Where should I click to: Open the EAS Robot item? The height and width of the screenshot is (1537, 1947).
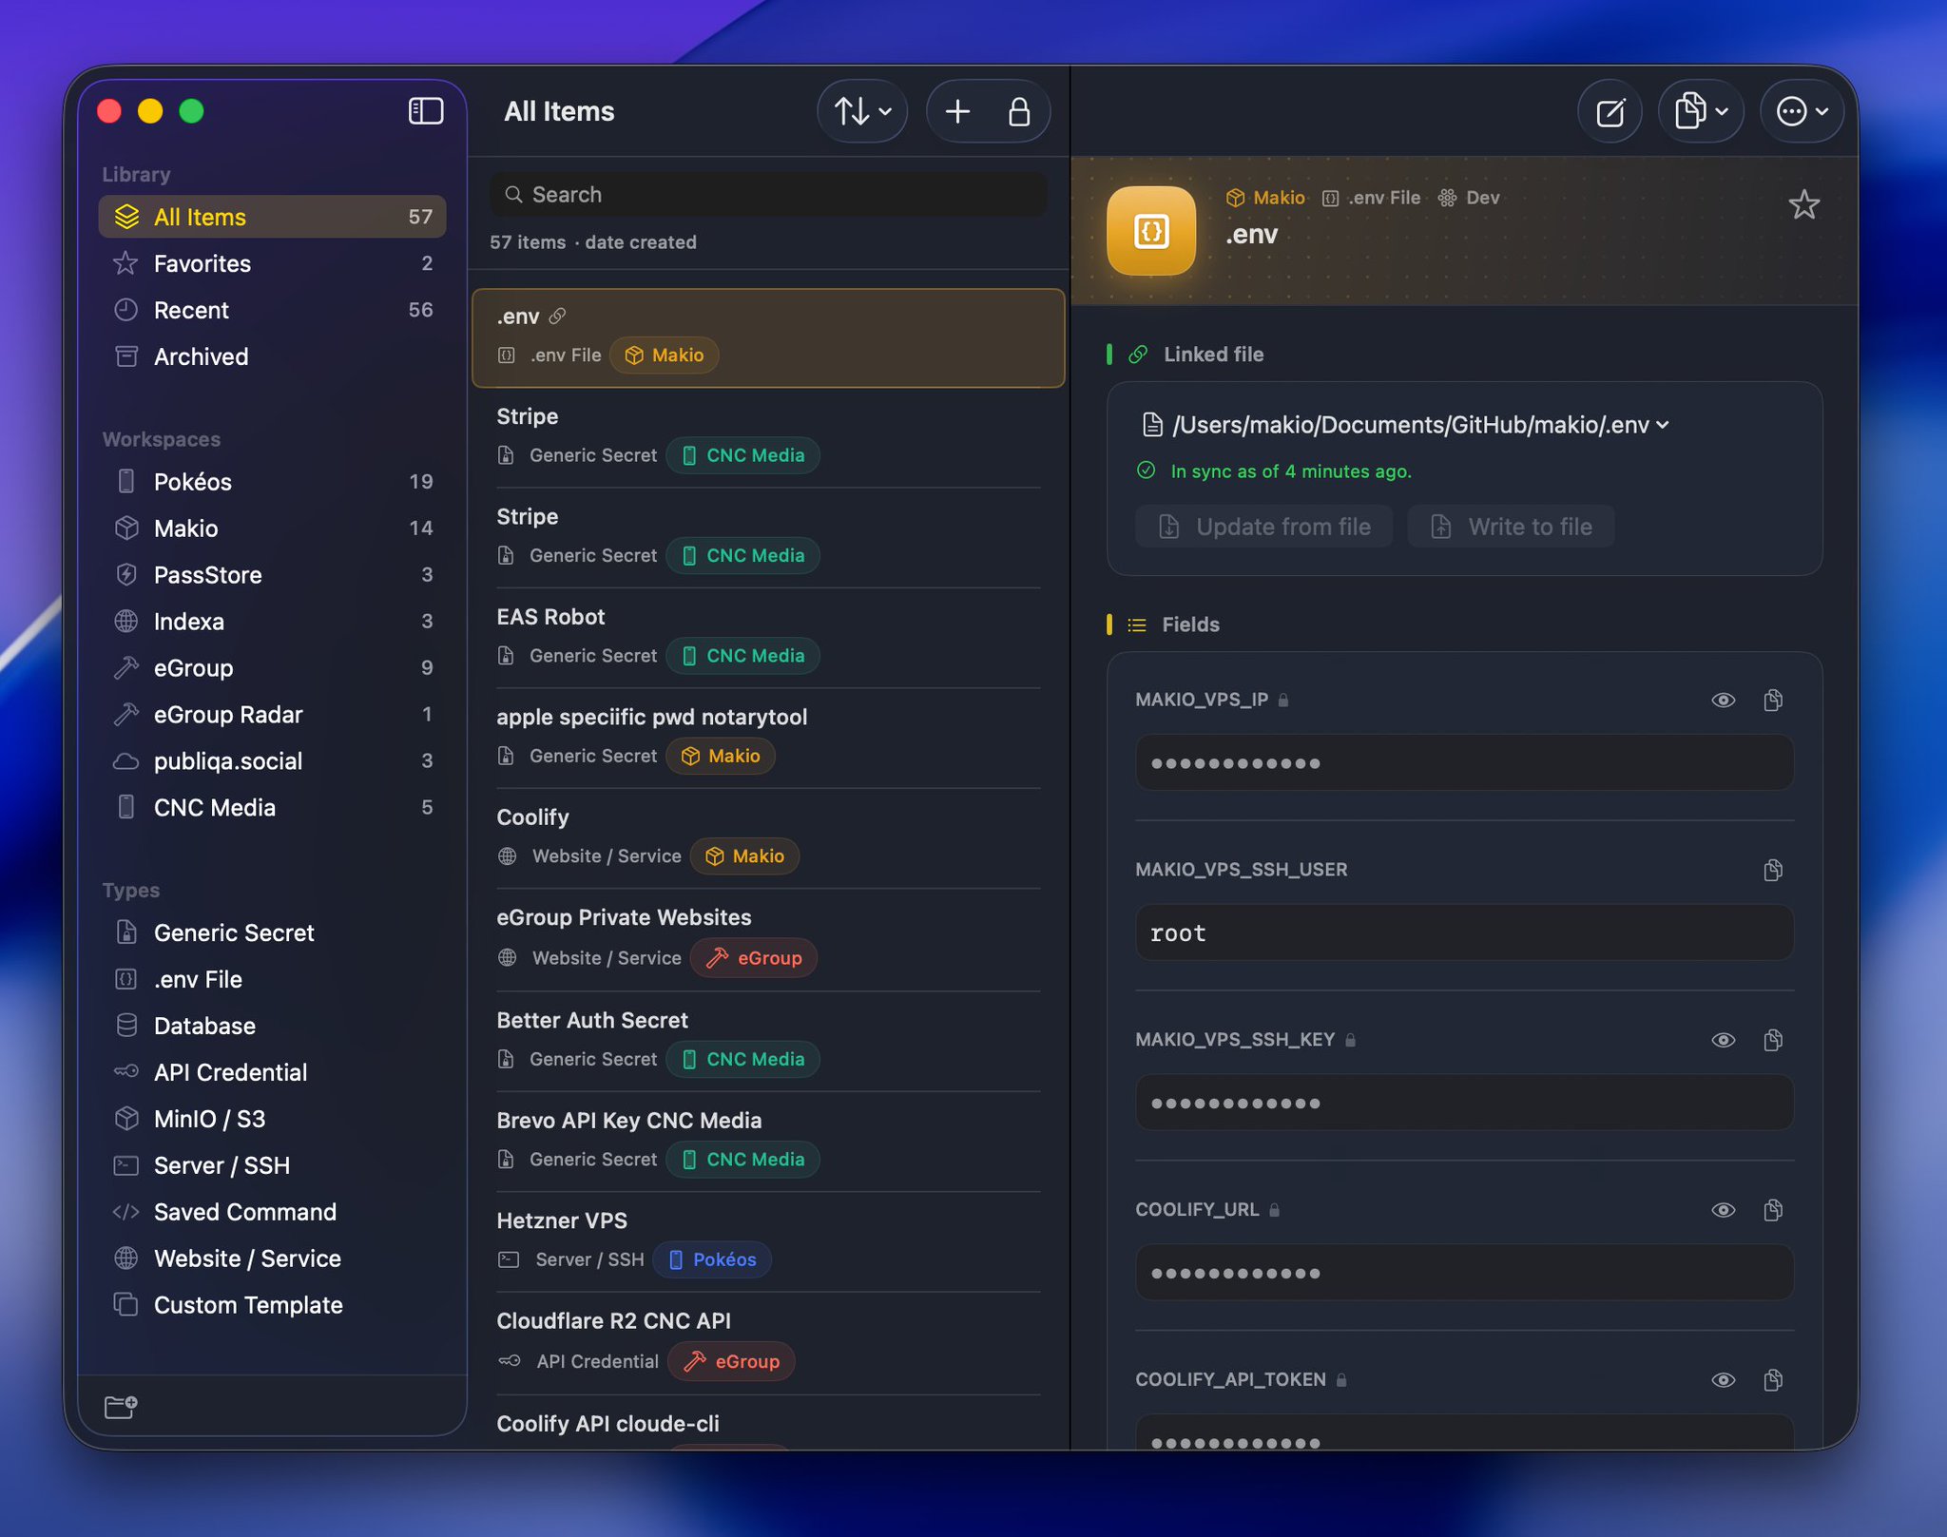[768, 638]
